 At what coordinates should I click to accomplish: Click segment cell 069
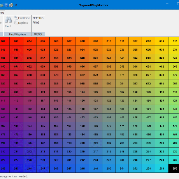pos(43,75)
